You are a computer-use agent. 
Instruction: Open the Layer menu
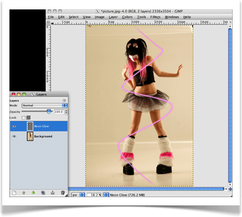(x=113, y=17)
